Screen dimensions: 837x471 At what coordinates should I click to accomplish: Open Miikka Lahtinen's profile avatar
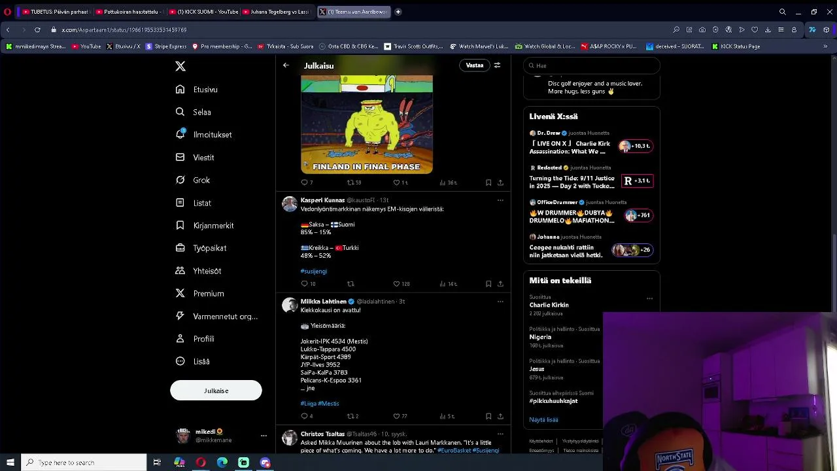290,305
